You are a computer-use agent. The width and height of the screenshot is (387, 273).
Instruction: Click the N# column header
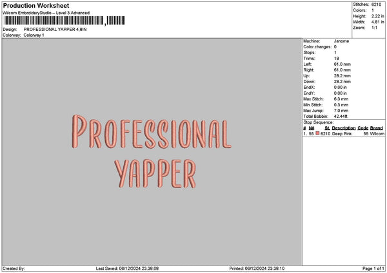(312, 128)
